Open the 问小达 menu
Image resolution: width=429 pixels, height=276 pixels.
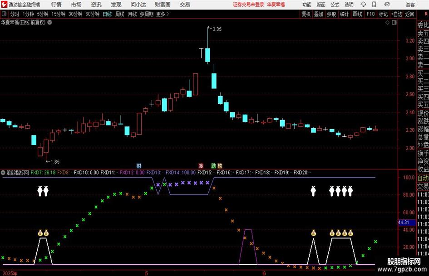(138, 5)
